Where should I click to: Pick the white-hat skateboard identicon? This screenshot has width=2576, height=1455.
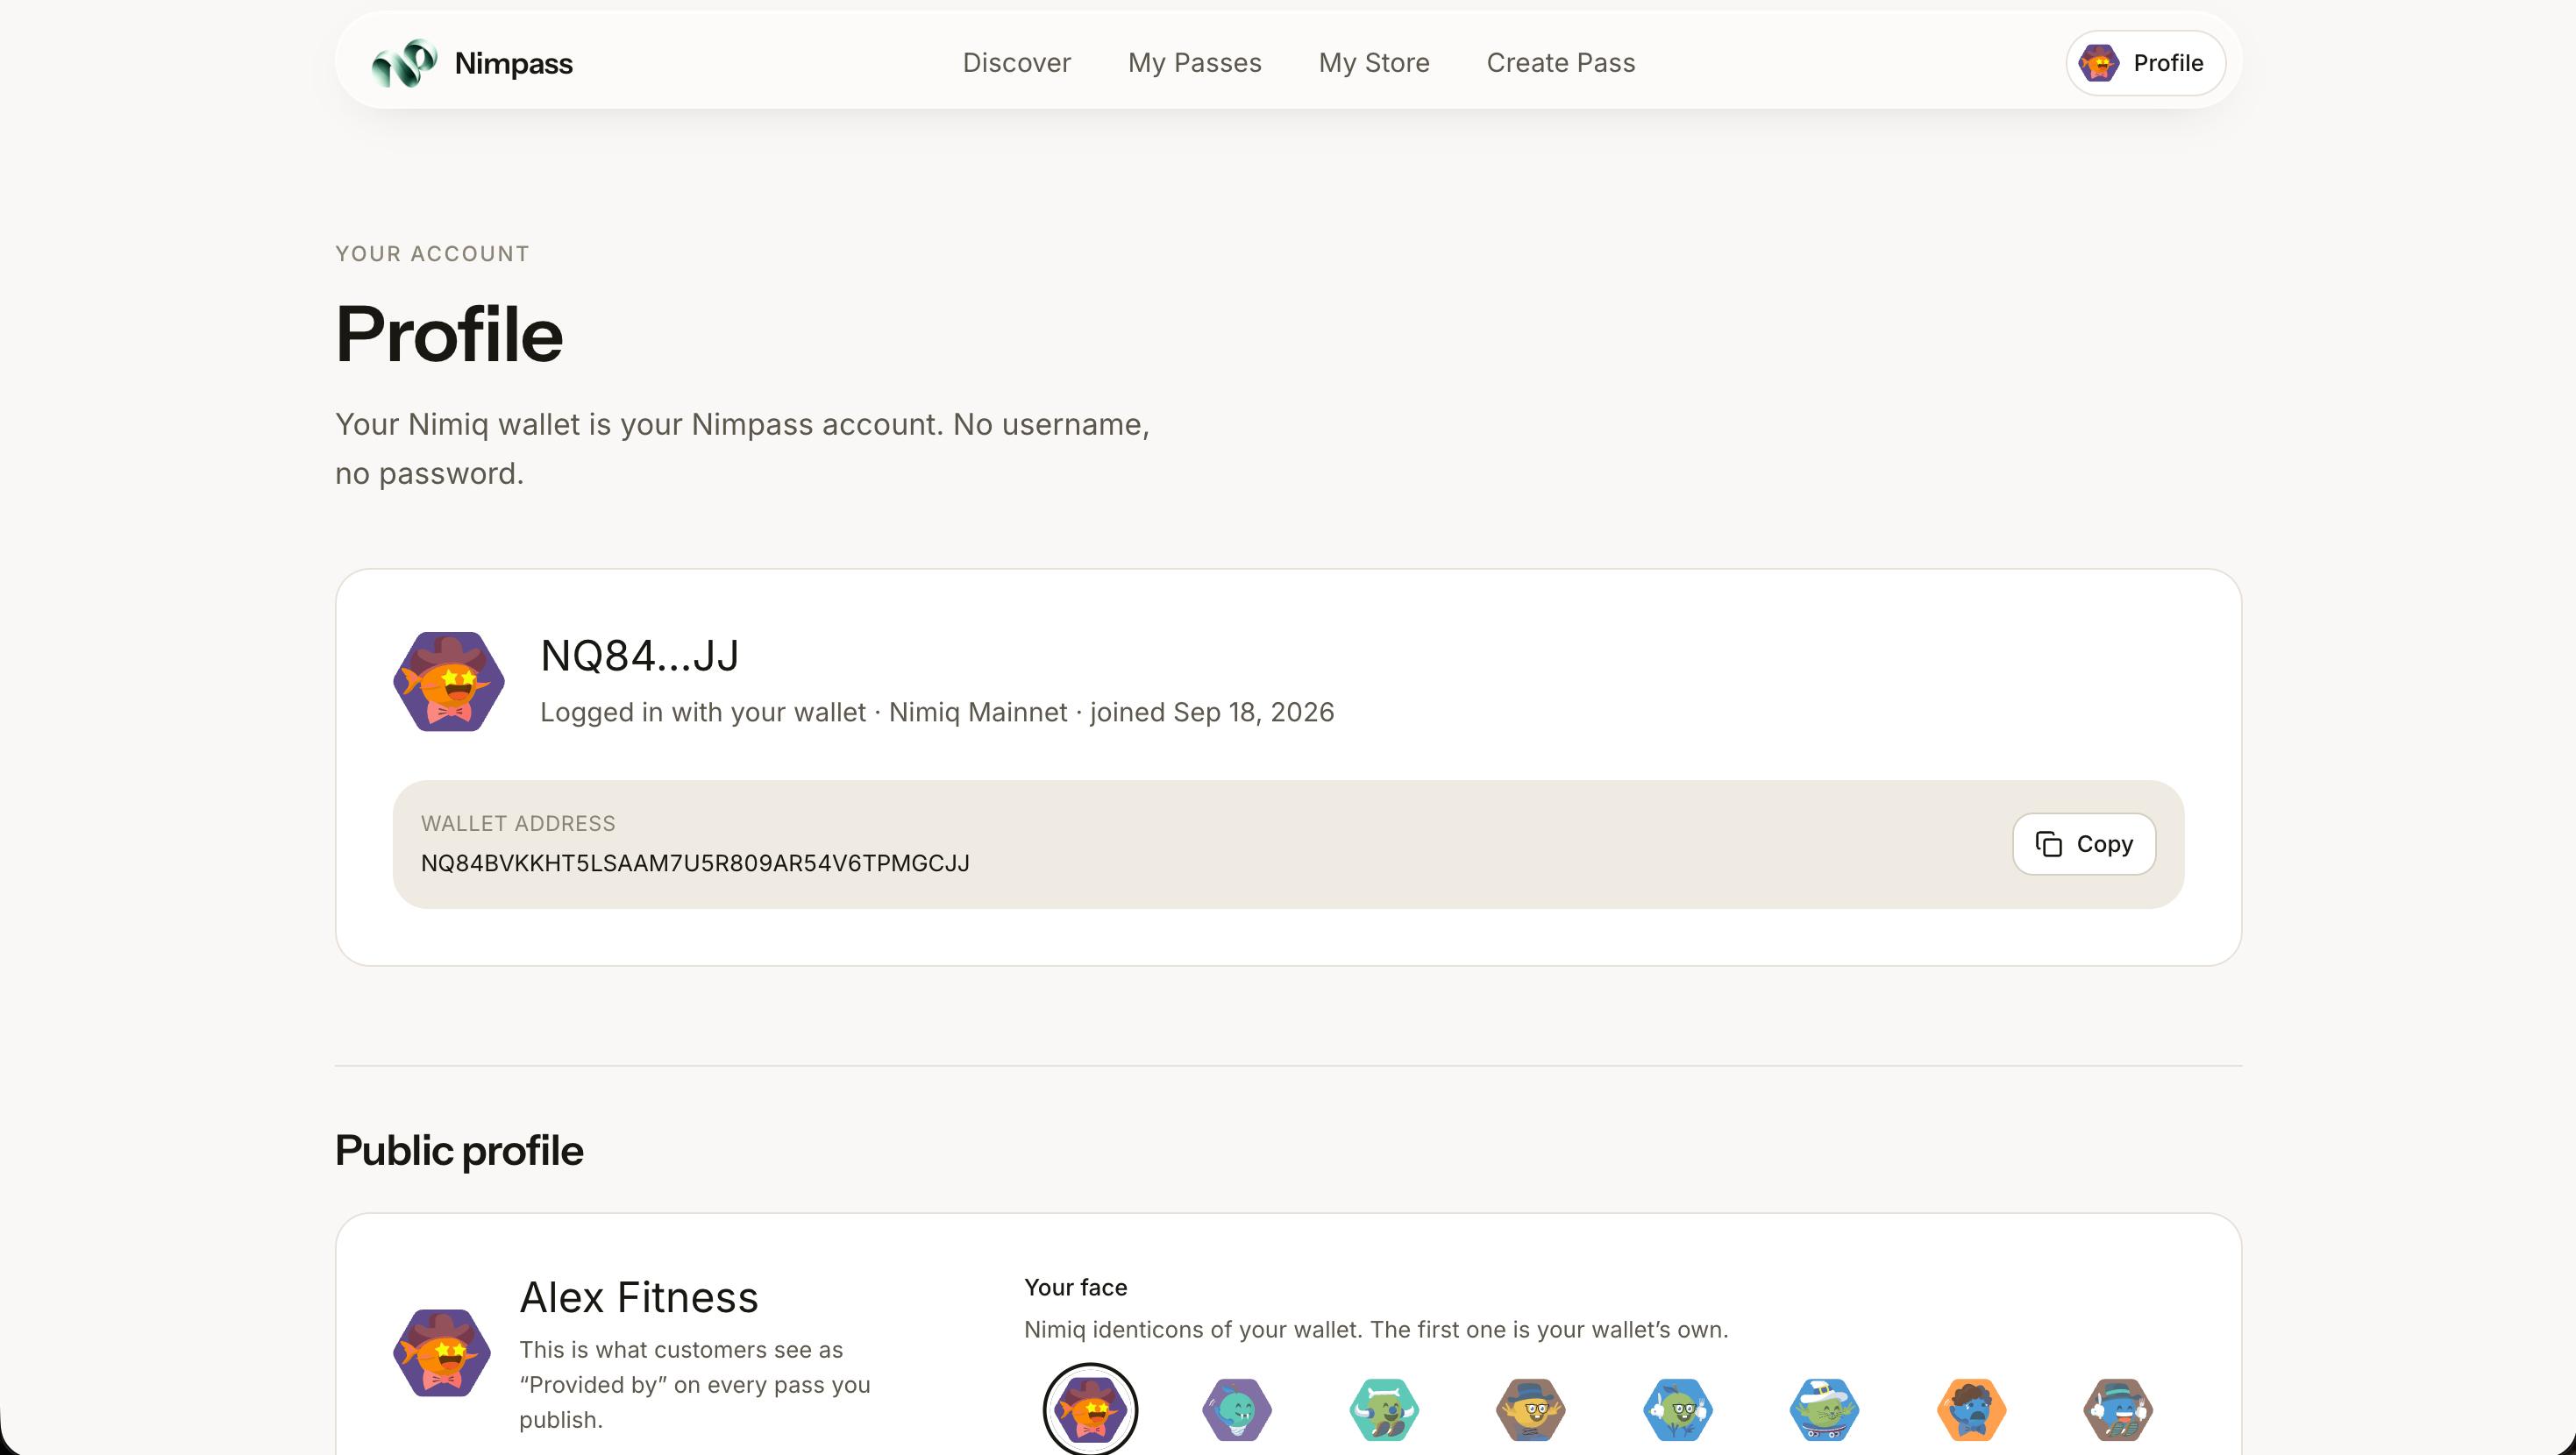click(x=1824, y=1409)
